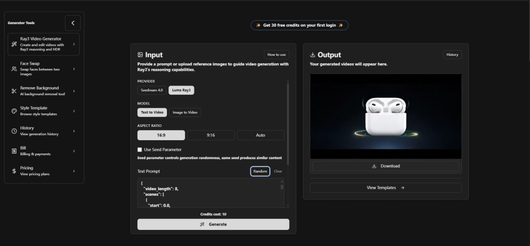Clear the text prompt
Image resolution: width=530 pixels, height=246 pixels.
[x=278, y=171]
